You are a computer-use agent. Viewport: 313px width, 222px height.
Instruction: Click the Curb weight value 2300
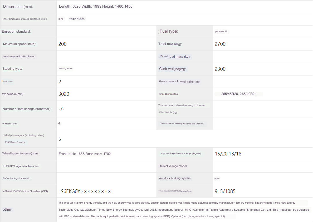220,69
